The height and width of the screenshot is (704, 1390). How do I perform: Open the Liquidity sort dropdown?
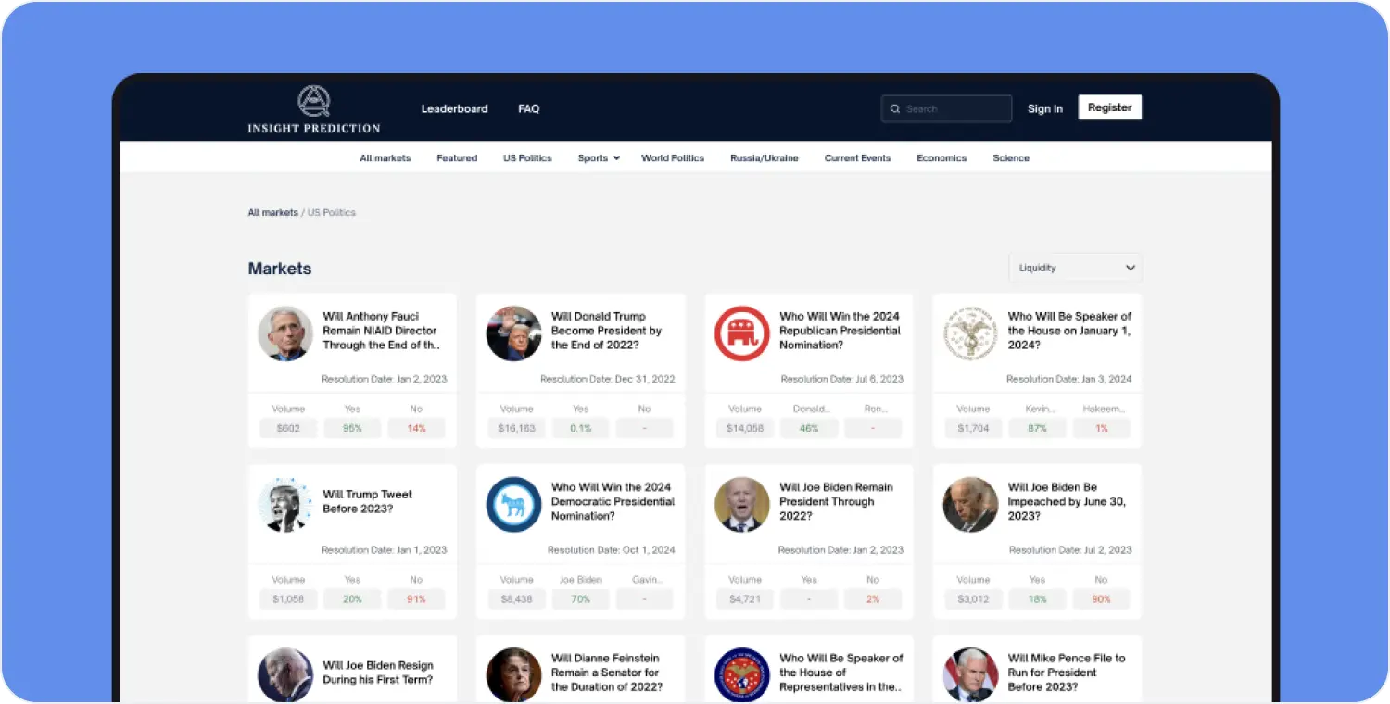pyautogui.click(x=1075, y=268)
